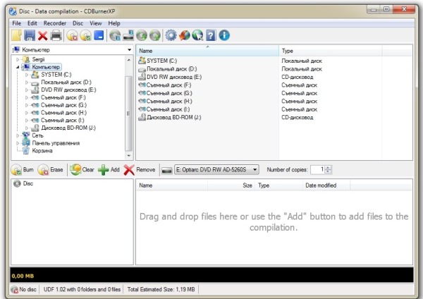Click the disc with green down arrow icon
This screenshot has width=423, height=299.
(x=142, y=35)
